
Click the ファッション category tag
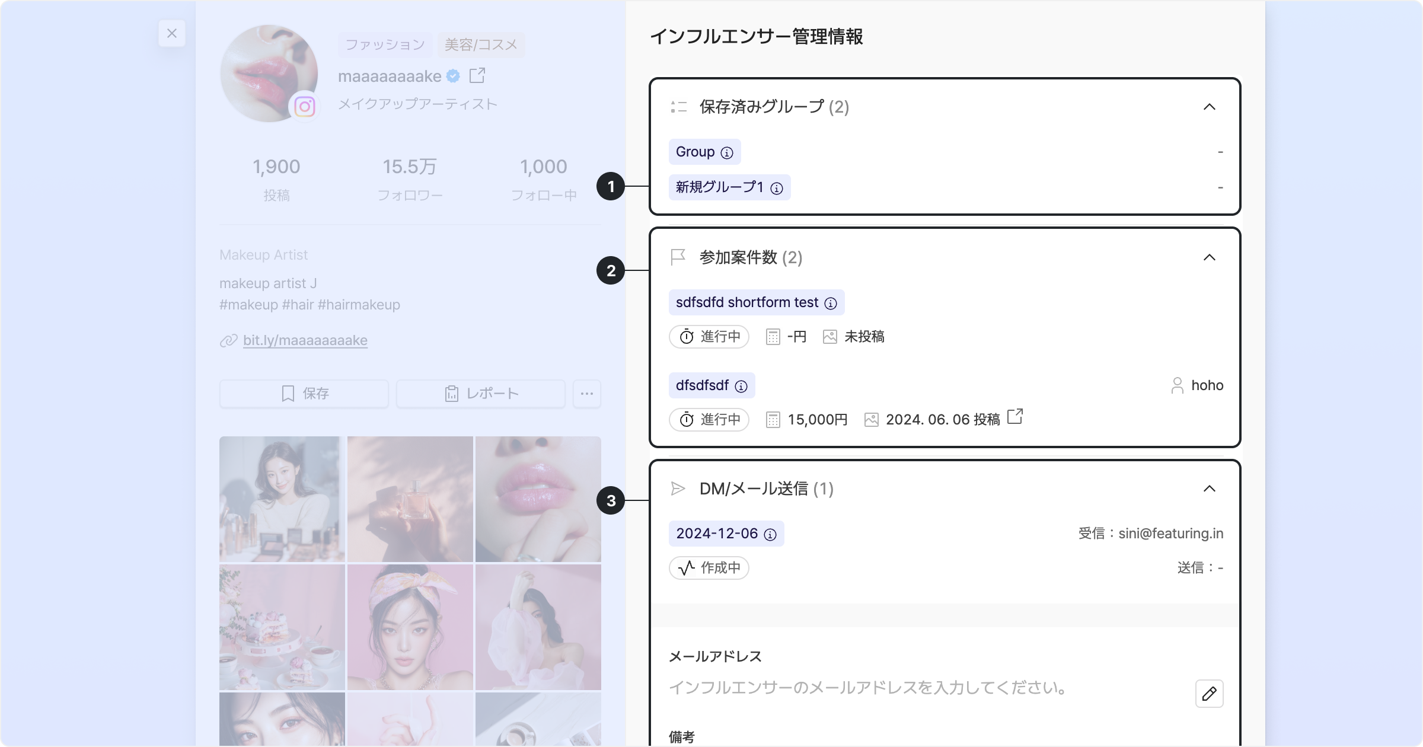point(385,44)
